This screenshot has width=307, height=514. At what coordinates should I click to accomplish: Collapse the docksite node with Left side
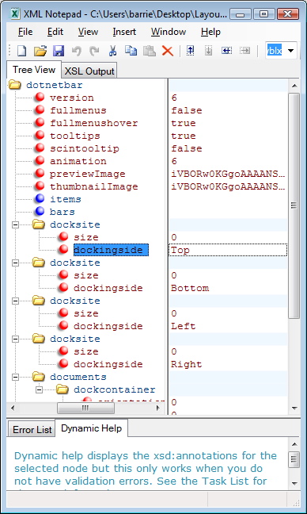coord(15,301)
